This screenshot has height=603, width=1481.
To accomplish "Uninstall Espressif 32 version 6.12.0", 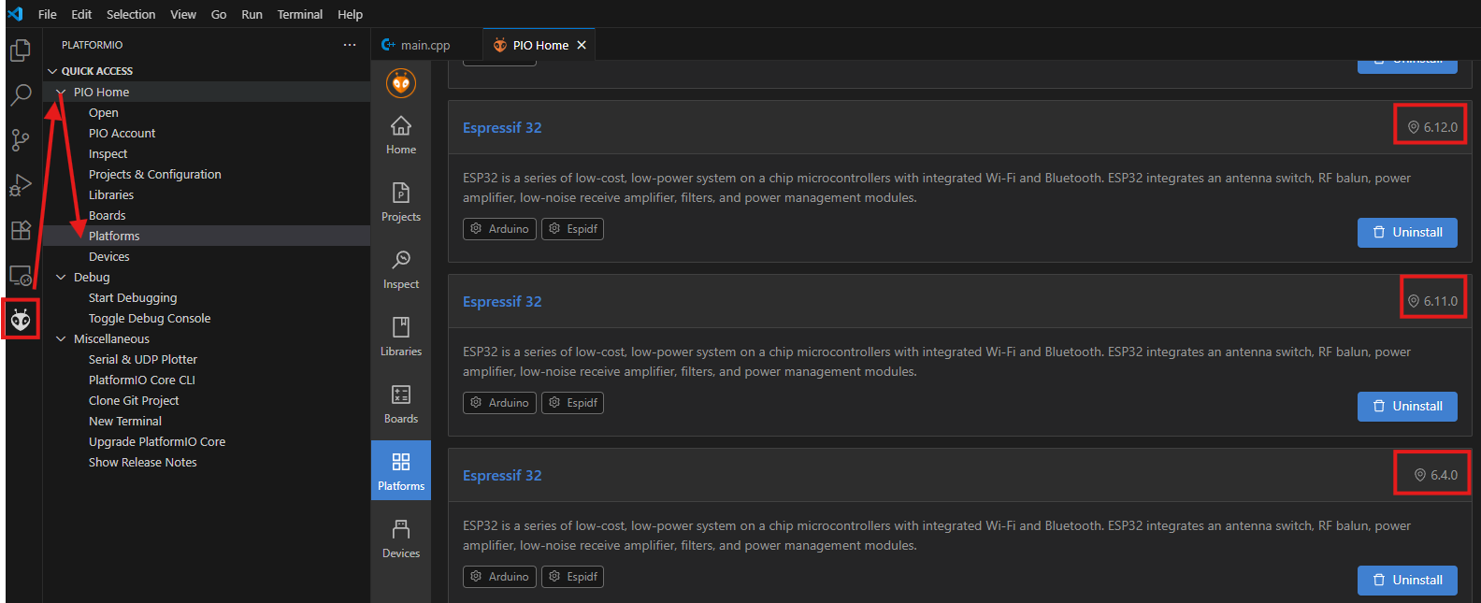I will 1406,233.
